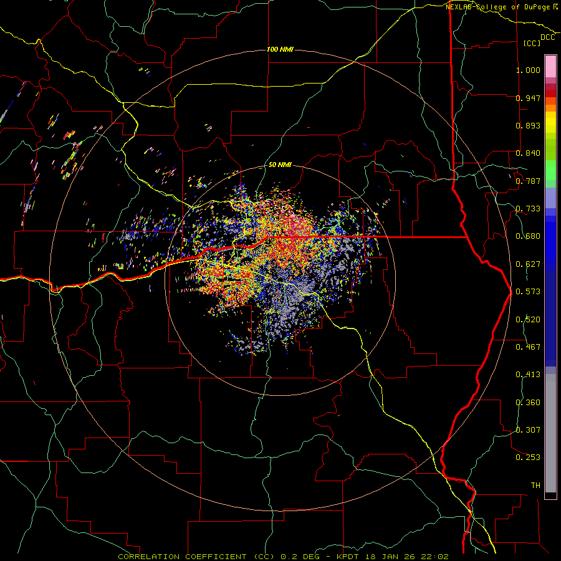This screenshot has width=561, height=561.
Task: Click the [CC] label near the legend
Action: pyautogui.click(x=532, y=43)
